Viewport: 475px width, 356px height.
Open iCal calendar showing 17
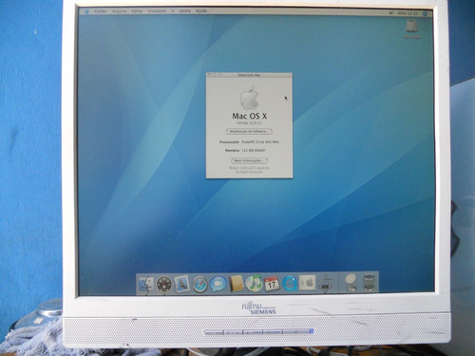(x=272, y=284)
